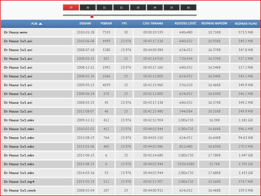The height and width of the screenshot is (196, 261).
Task: Click duration 00:42:52.907
Action: click(153, 182)
